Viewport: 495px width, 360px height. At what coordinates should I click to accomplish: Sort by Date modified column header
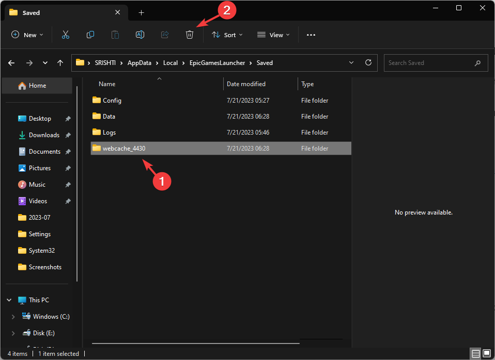coord(246,84)
